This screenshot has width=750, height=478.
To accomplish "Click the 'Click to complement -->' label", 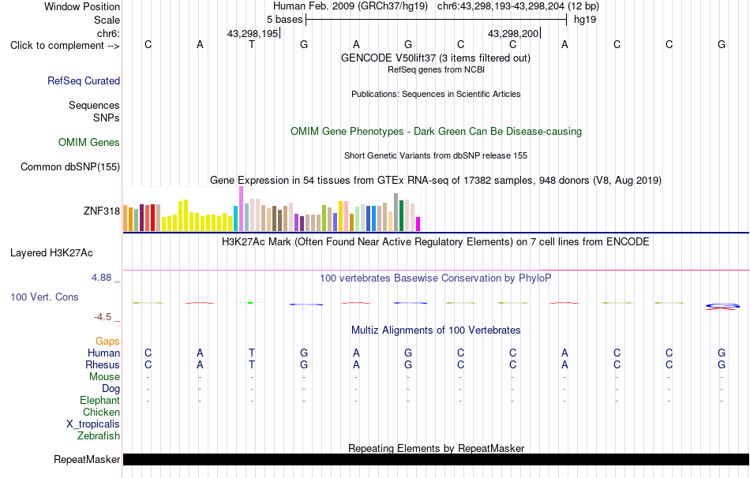I will coord(65,46).
